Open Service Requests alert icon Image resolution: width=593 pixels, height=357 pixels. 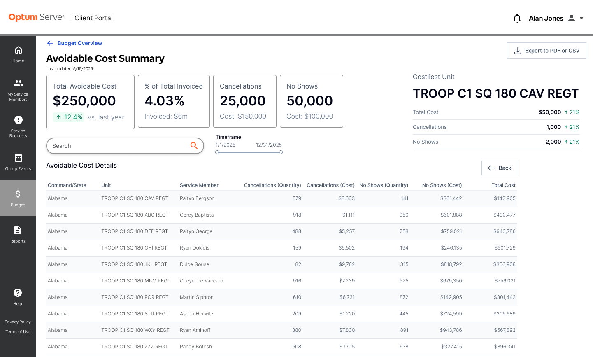(x=18, y=120)
